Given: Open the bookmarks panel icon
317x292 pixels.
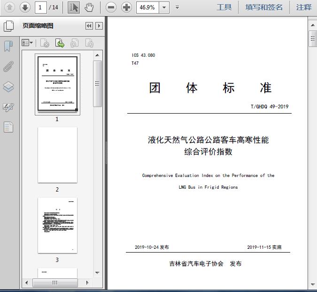Looking at the screenshot, I should coord(8,46).
